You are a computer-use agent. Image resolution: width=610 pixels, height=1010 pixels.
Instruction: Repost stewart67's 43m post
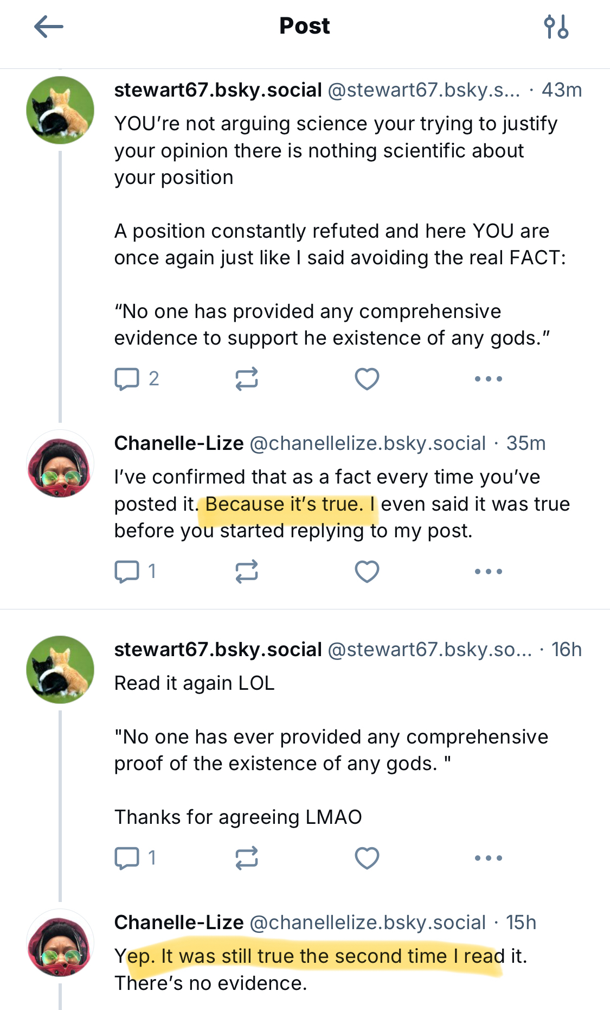tap(247, 379)
